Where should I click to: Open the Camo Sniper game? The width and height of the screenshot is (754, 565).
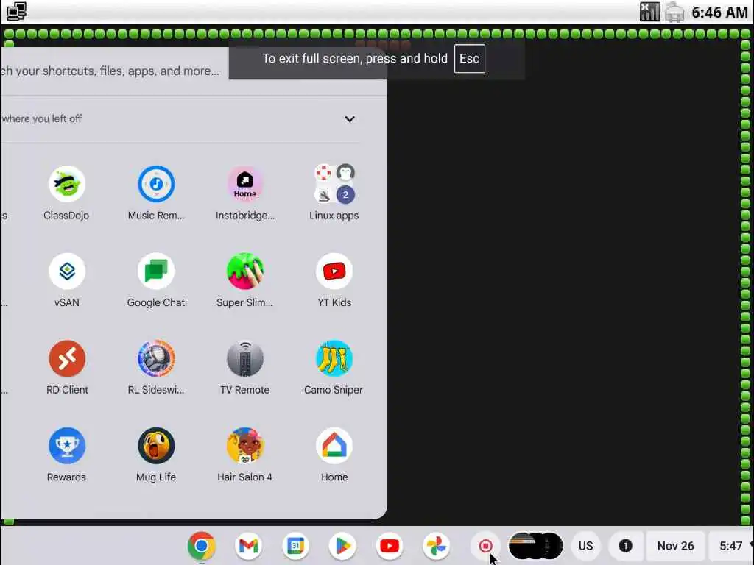tap(334, 358)
